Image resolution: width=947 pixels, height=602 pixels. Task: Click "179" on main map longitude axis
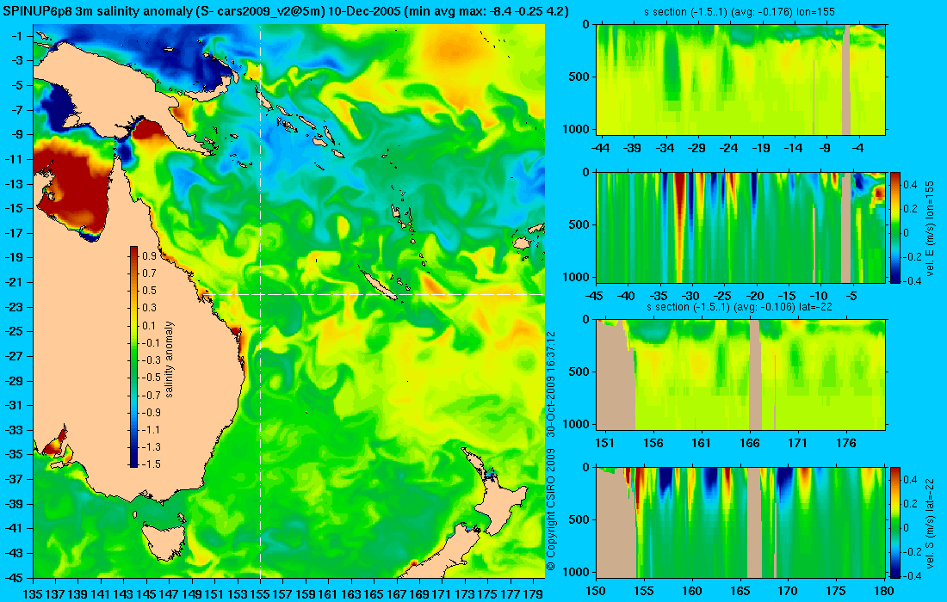tap(533, 594)
